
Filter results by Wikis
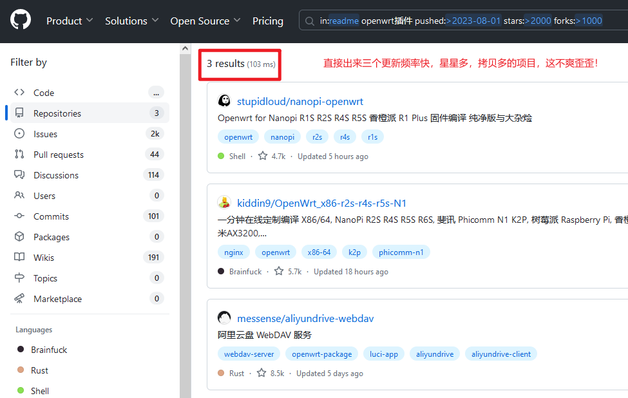90,258
